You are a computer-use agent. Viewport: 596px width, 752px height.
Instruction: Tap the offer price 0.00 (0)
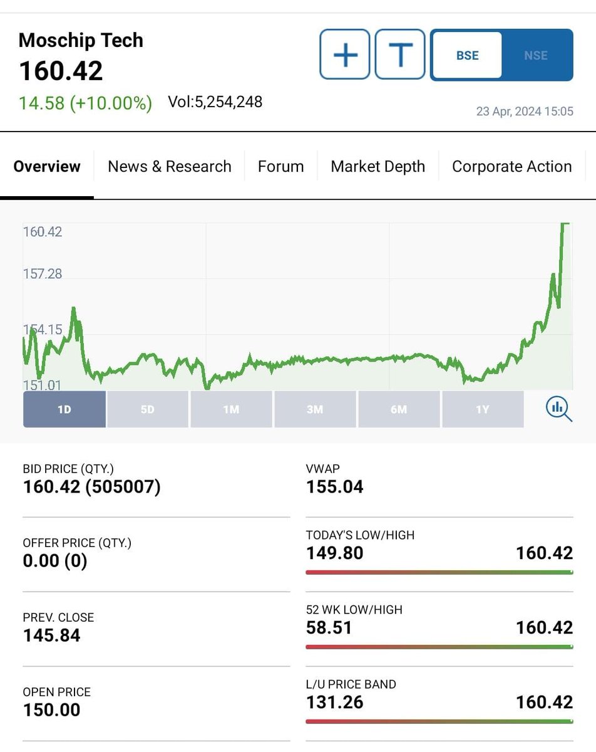(55, 561)
